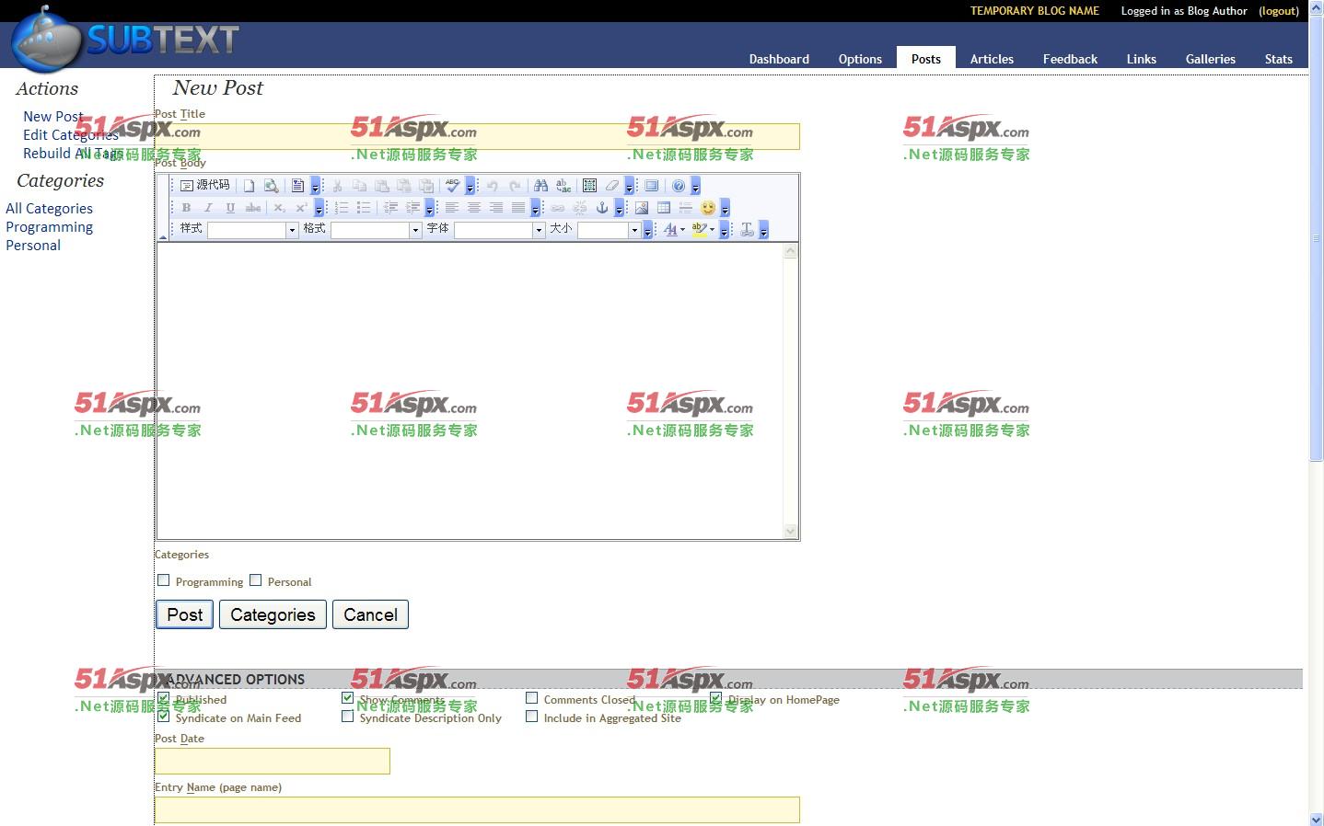Go to the Feedback tab
This screenshot has height=826, width=1324.
point(1070,59)
